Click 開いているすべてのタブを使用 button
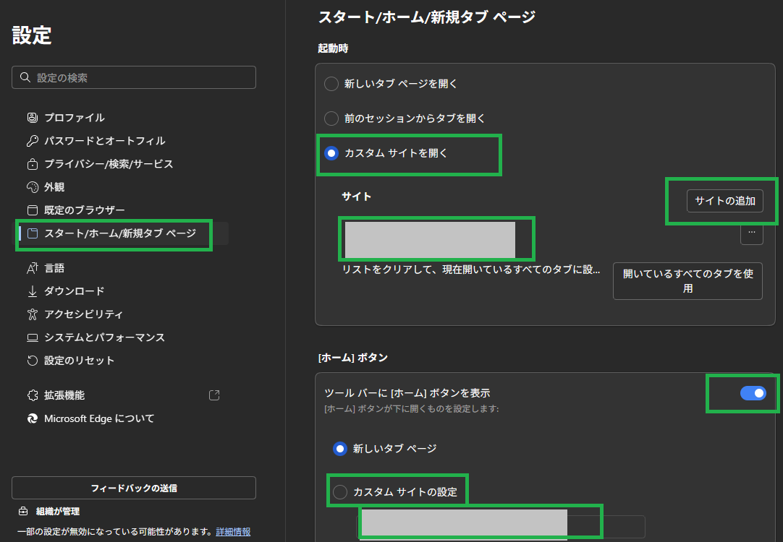 click(x=687, y=281)
